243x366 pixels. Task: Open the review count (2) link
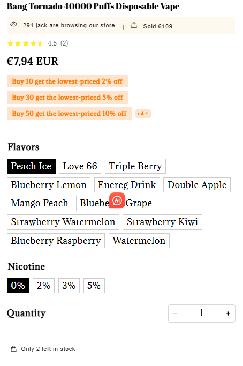tap(64, 43)
